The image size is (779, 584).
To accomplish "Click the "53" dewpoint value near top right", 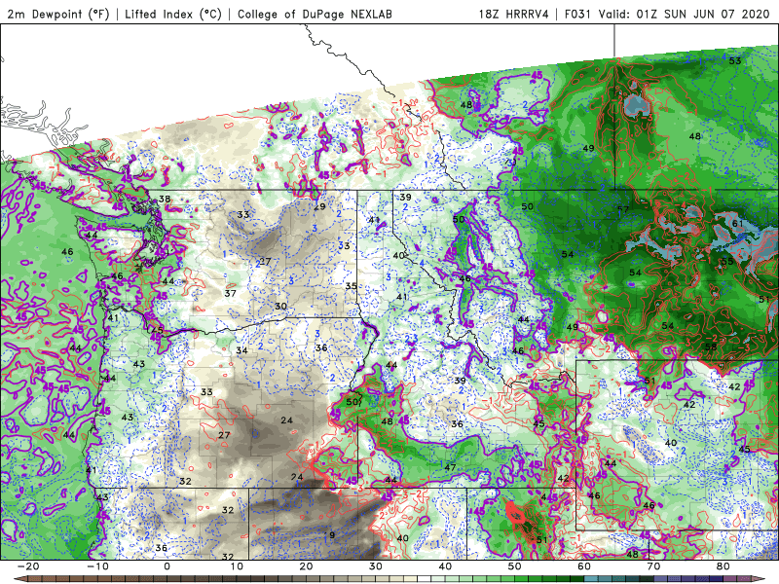I will point(735,60).
